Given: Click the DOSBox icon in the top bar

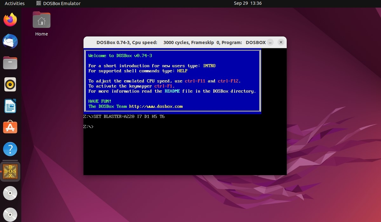Looking at the screenshot, I should [x=38, y=3].
